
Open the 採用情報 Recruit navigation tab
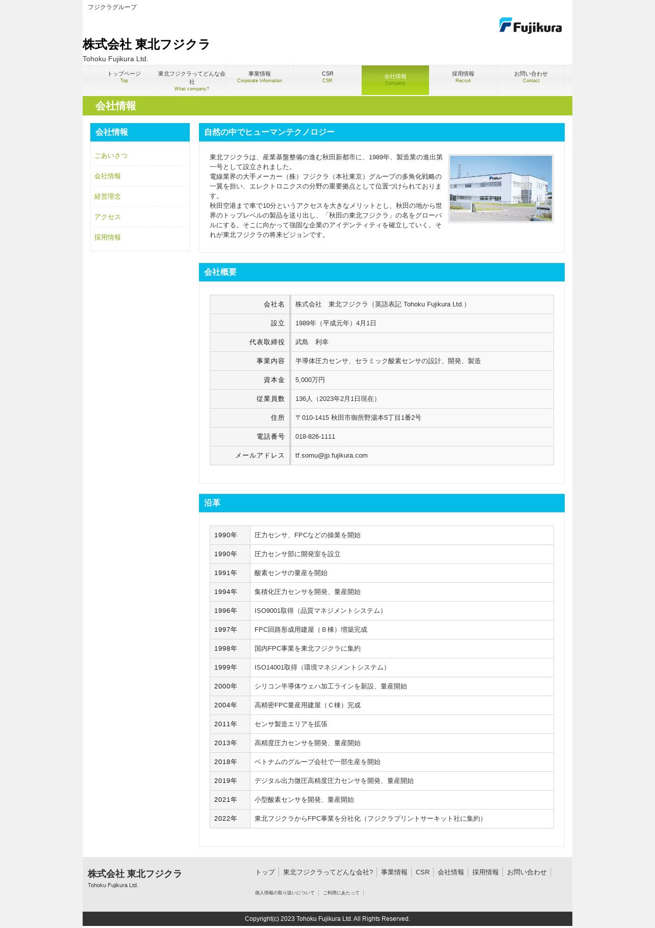(x=463, y=80)
